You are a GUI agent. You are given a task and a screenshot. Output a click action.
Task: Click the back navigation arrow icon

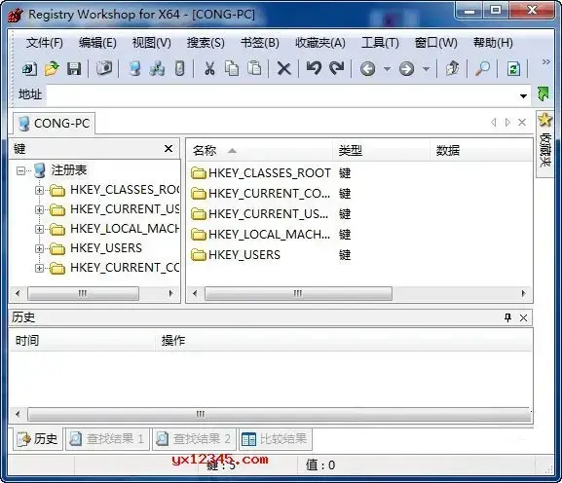click(x=368, y=68)
